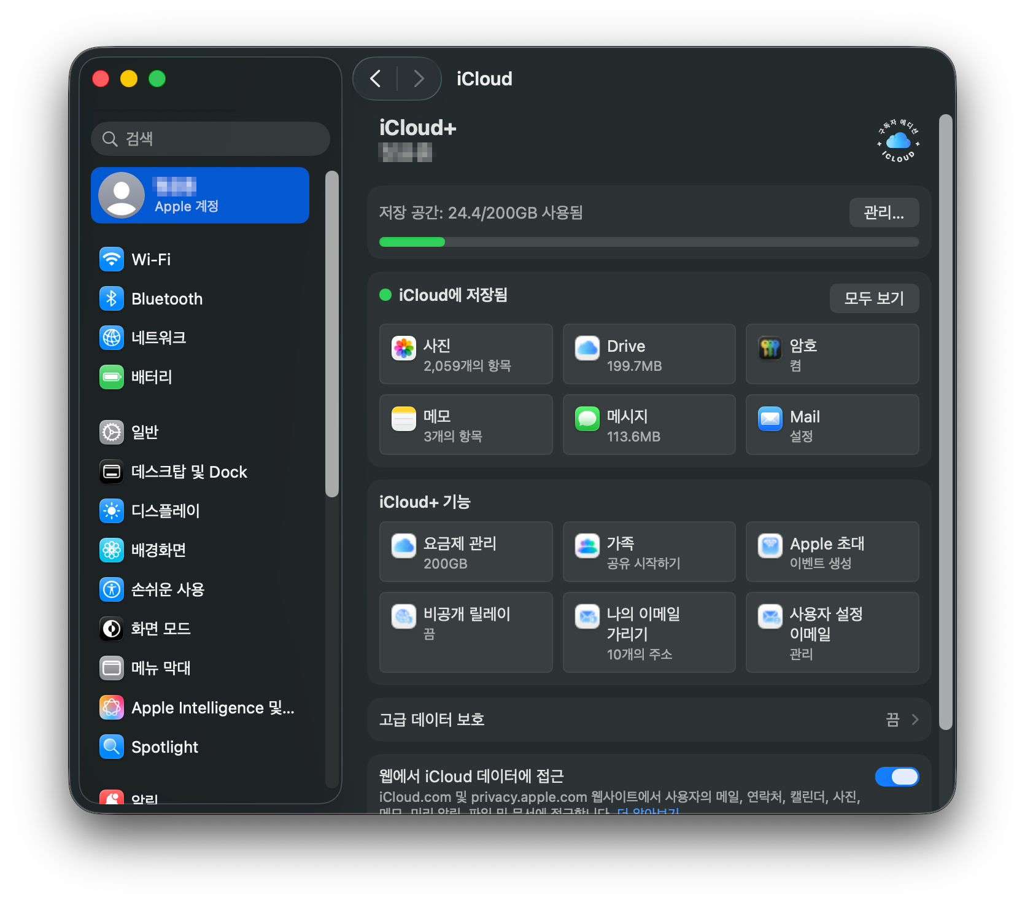The image size is (1025, 905).
Task: Go forward with the right arrow
Action: (x=419, y=79)
